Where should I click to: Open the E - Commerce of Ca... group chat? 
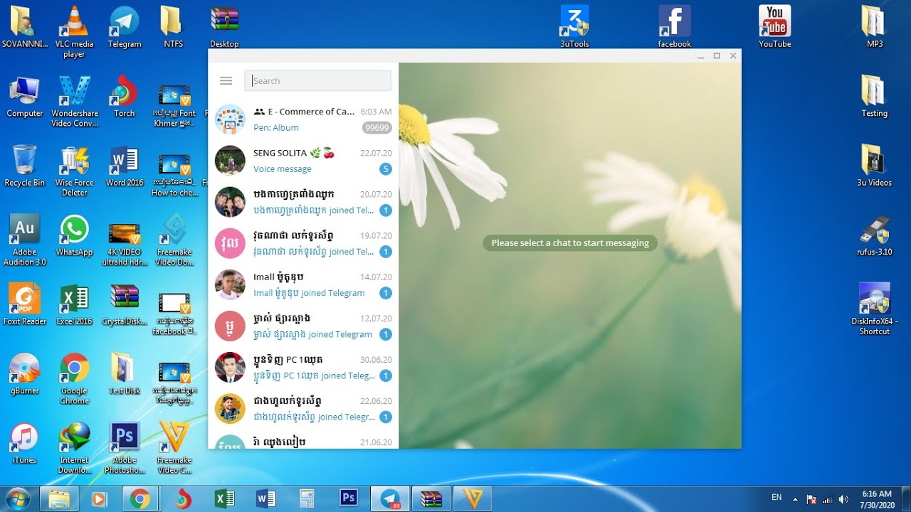pos(303,119)
